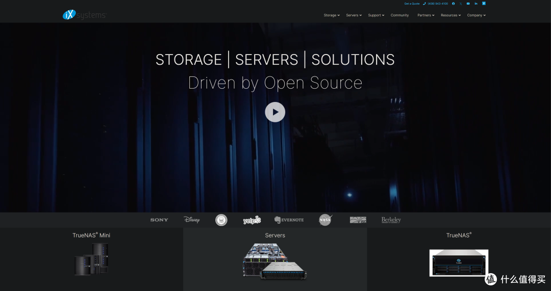Open the TrueNAS heading link
Screen dimensions: 551x291
[459, 235]
